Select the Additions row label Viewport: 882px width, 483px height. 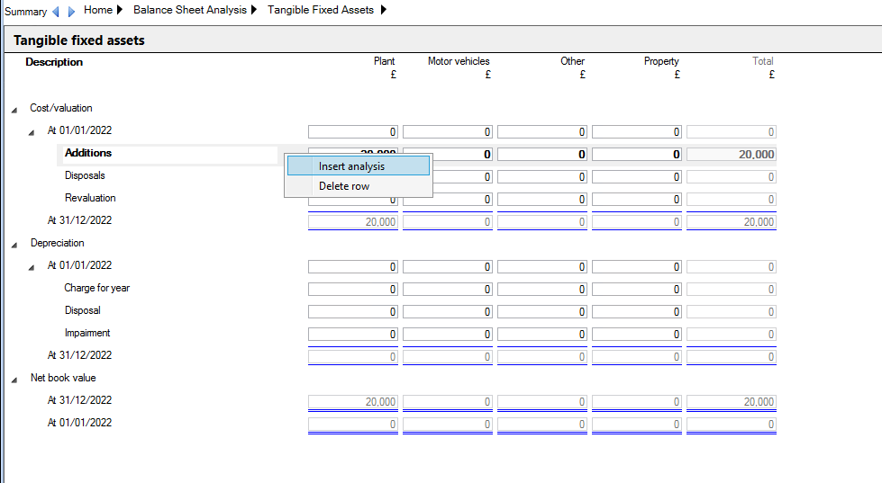pos(88,153)
